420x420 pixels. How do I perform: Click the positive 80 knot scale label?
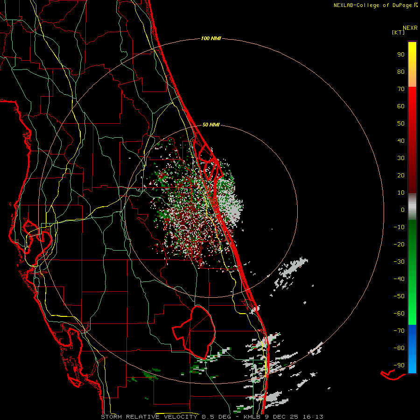click(x=401, y=72)
